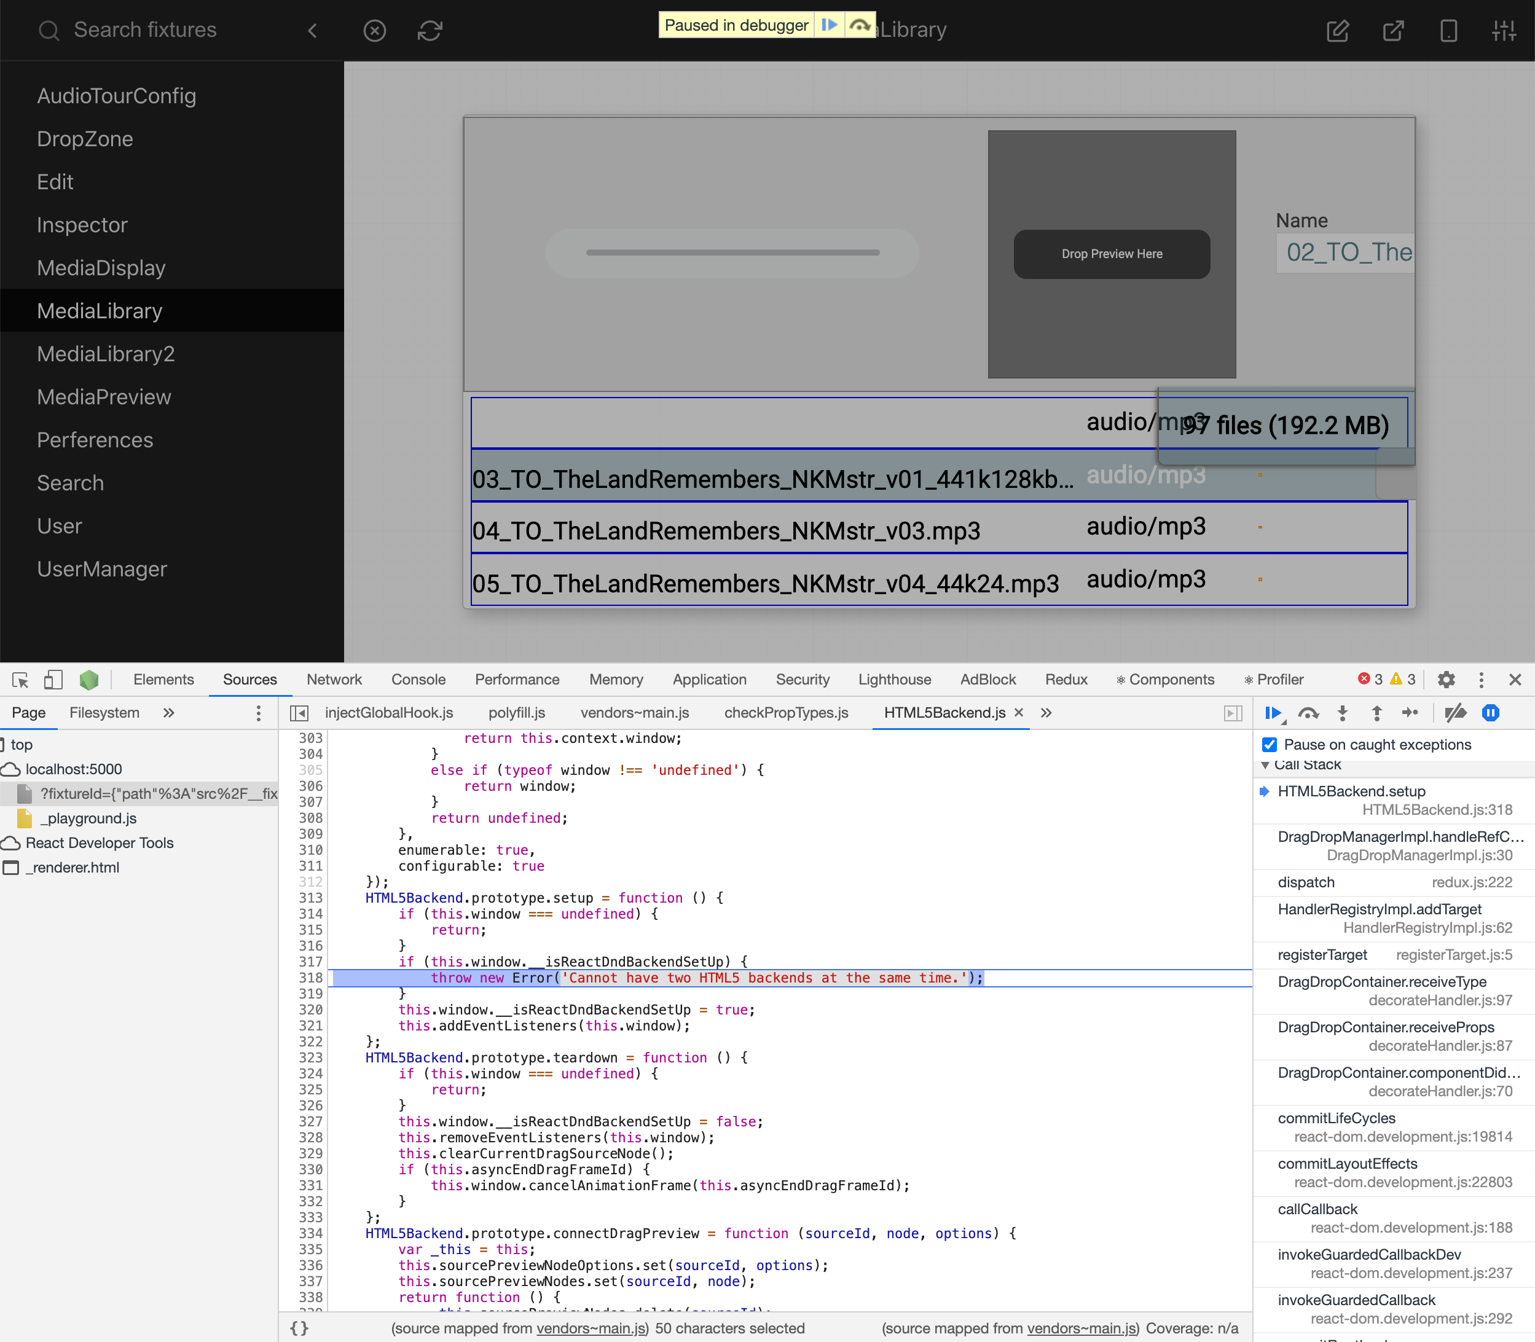Viewport: 1535px width, 1342px height.
Task: Select the inspect element tool
Action: point(20,679)
